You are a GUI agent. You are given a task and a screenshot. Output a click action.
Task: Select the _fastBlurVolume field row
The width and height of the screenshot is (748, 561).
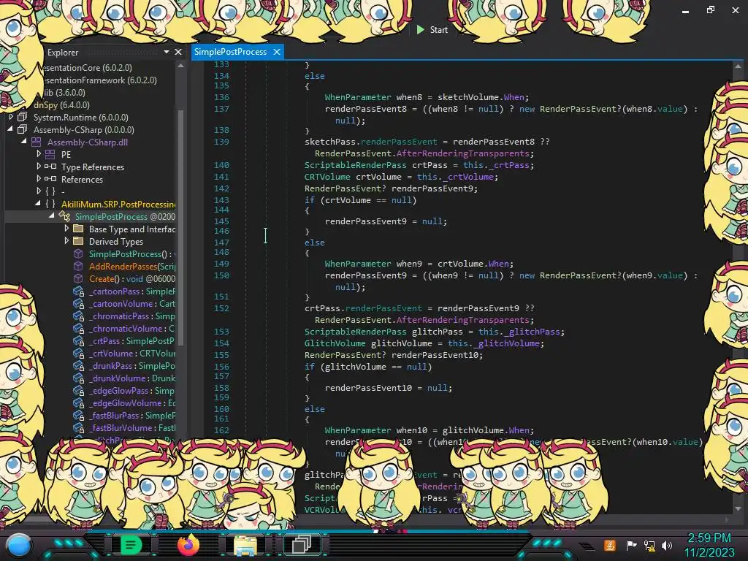coord(124,428)
